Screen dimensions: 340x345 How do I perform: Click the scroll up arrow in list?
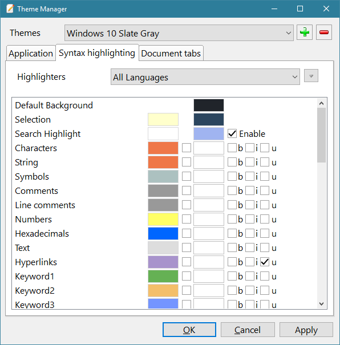(x=322, y=103)
